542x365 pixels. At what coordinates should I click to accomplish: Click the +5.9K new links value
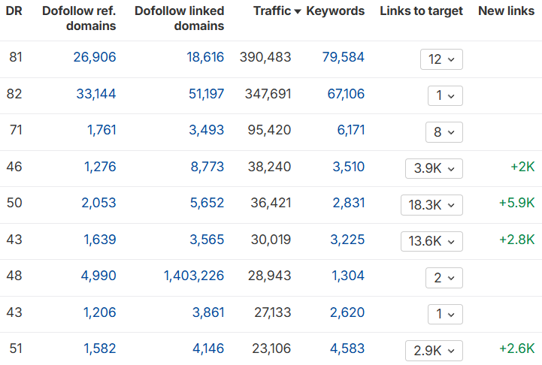click(x=516, y=204)
